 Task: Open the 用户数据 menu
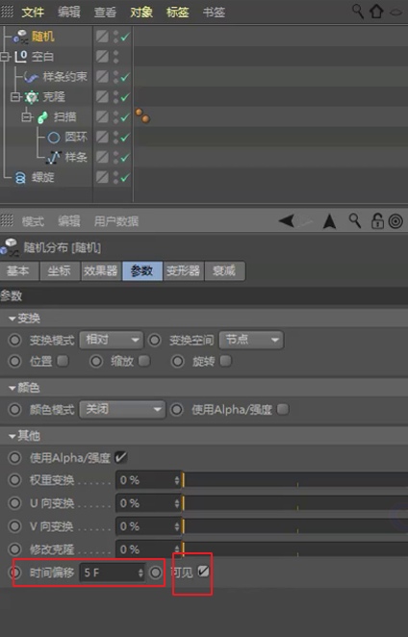click(116, 221)
